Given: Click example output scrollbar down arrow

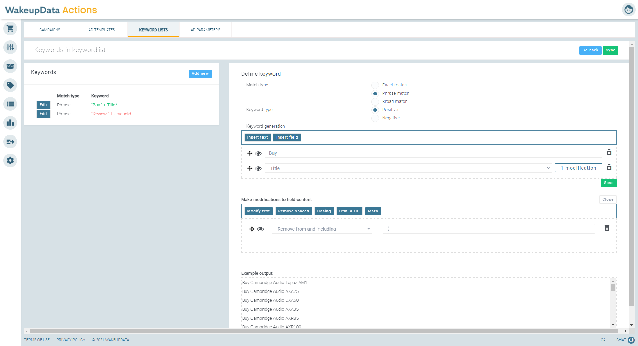Looking at the screenshot, I should tap(613, 325).
